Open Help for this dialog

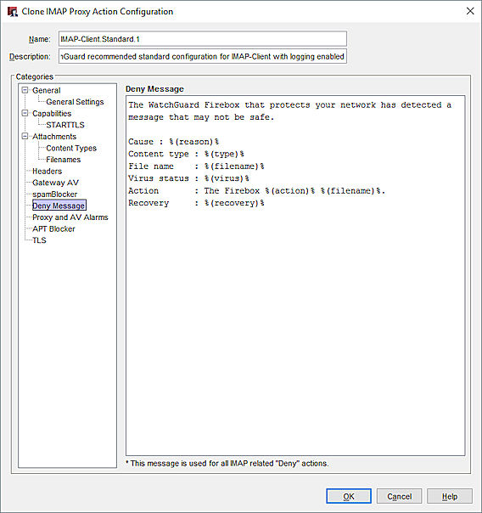pyautogui.click(x=450, y=496)
